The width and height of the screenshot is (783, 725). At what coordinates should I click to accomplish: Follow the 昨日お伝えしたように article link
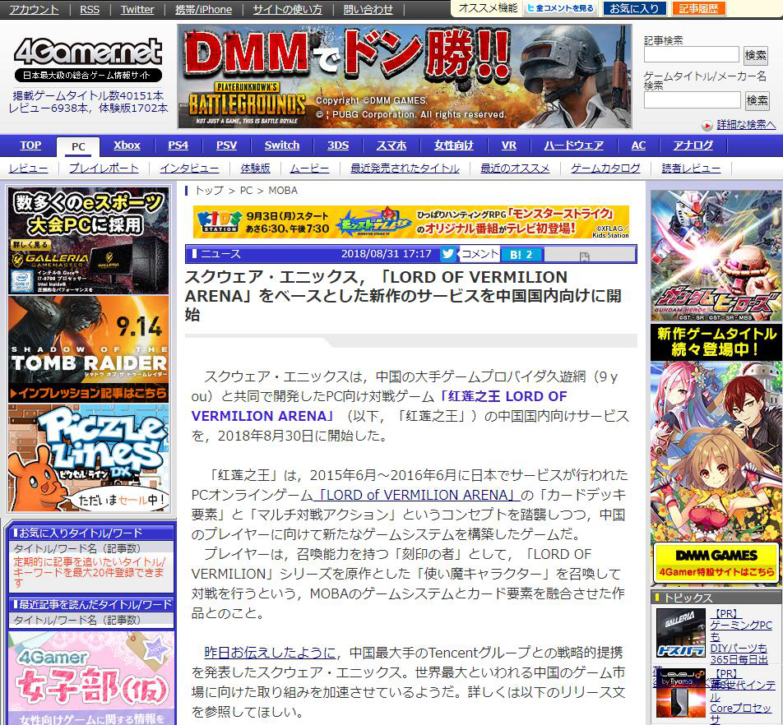point(270,653)
